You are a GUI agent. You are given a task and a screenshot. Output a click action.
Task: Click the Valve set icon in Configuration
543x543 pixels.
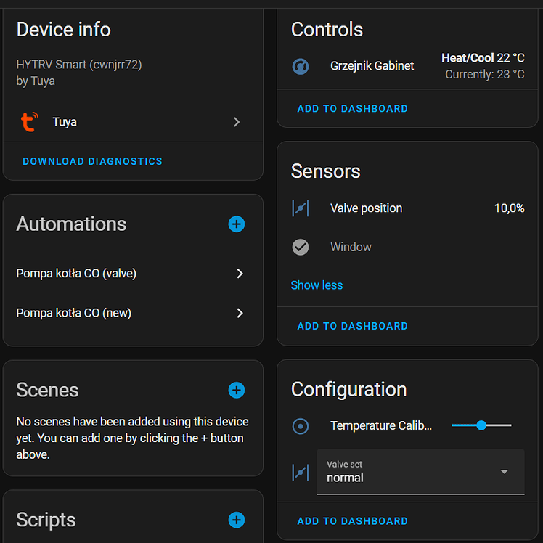tap(301, 472)
